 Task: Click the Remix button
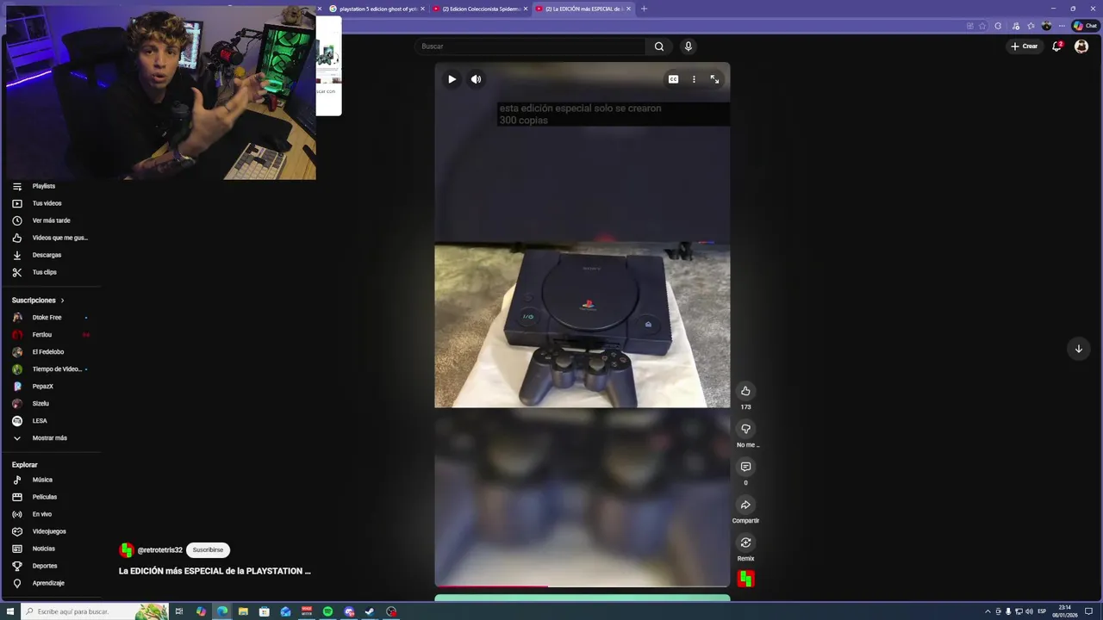pyautogui.click(x=745, y=542)
